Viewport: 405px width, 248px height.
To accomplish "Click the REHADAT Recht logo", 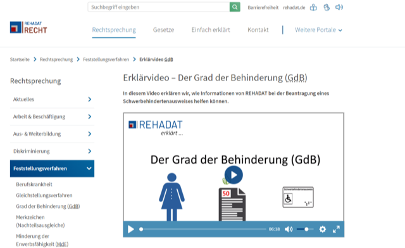I will [28, 27].
